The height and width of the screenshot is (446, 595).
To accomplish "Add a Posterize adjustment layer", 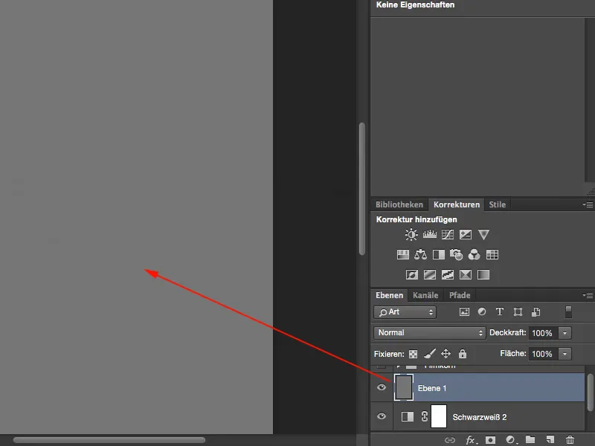I will [x=430, y=274].
